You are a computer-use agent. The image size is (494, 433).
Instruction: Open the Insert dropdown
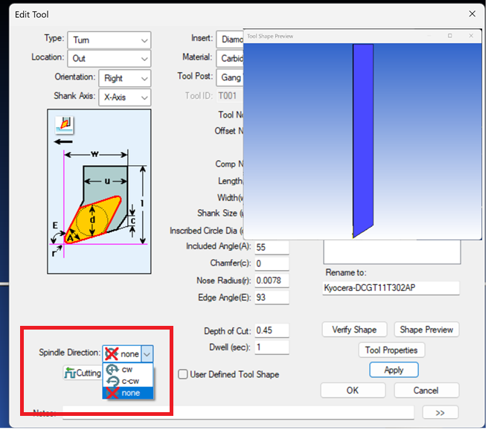point(230,39)
